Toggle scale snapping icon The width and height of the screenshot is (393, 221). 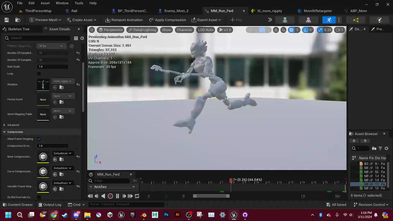point(320,30)
